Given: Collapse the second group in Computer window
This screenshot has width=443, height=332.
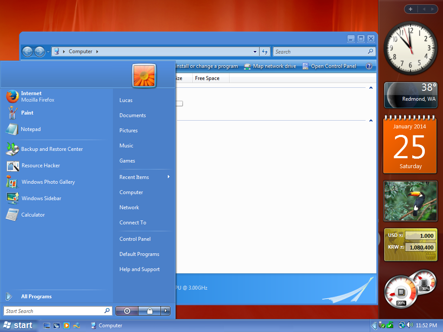Looking at the screenshot, I should point(371,121).
